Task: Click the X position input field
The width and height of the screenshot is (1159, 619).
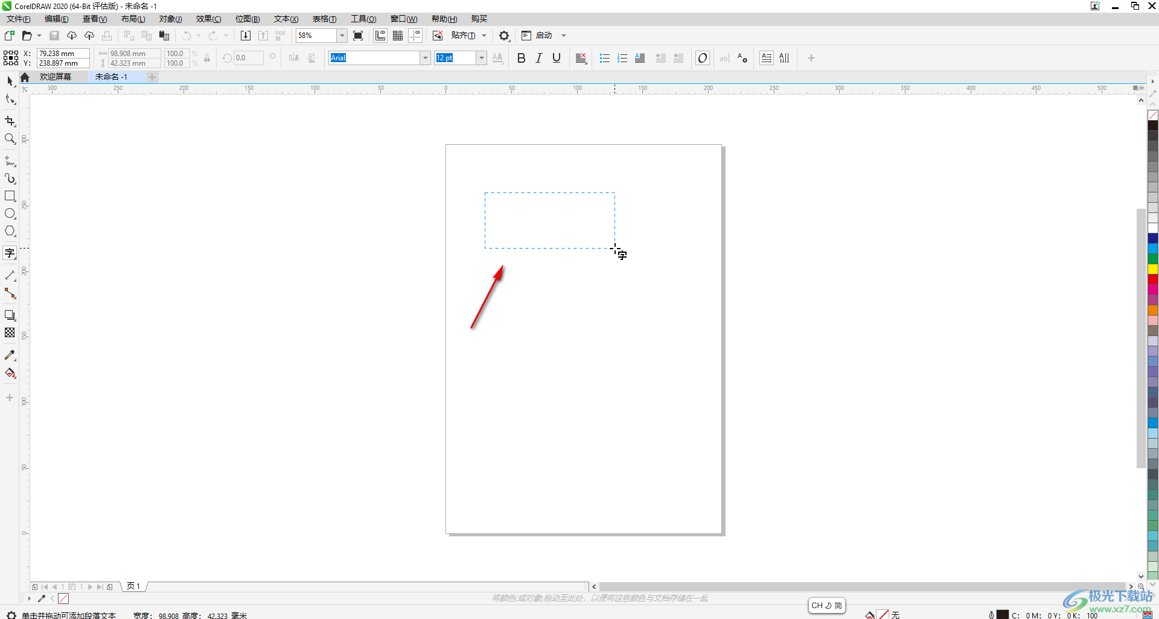Action: click(x=63, y=53)
